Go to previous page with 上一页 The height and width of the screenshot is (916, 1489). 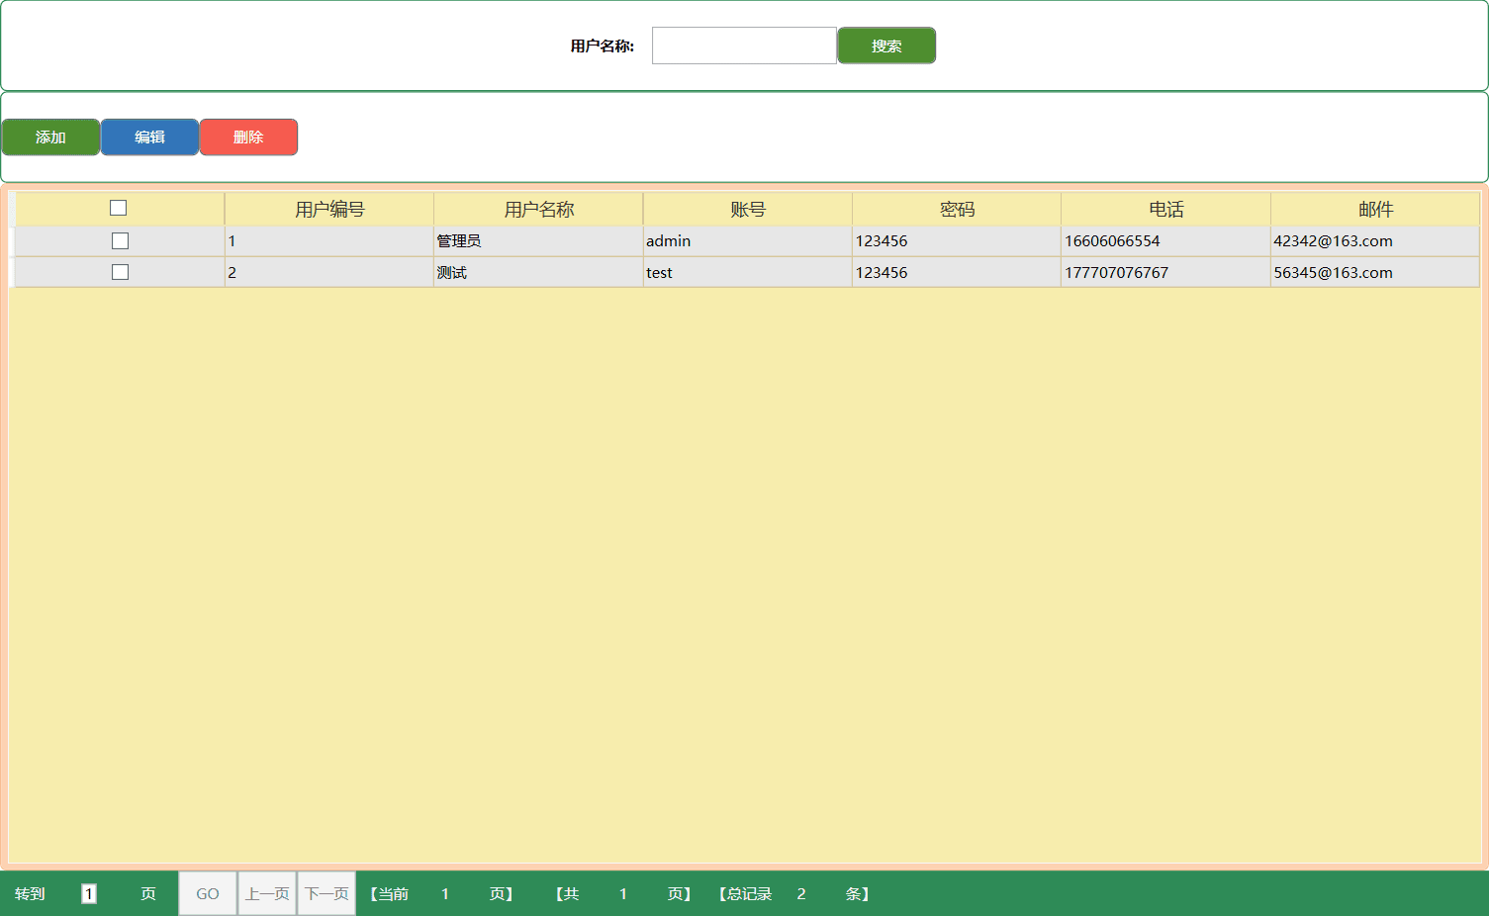(267, 894)
